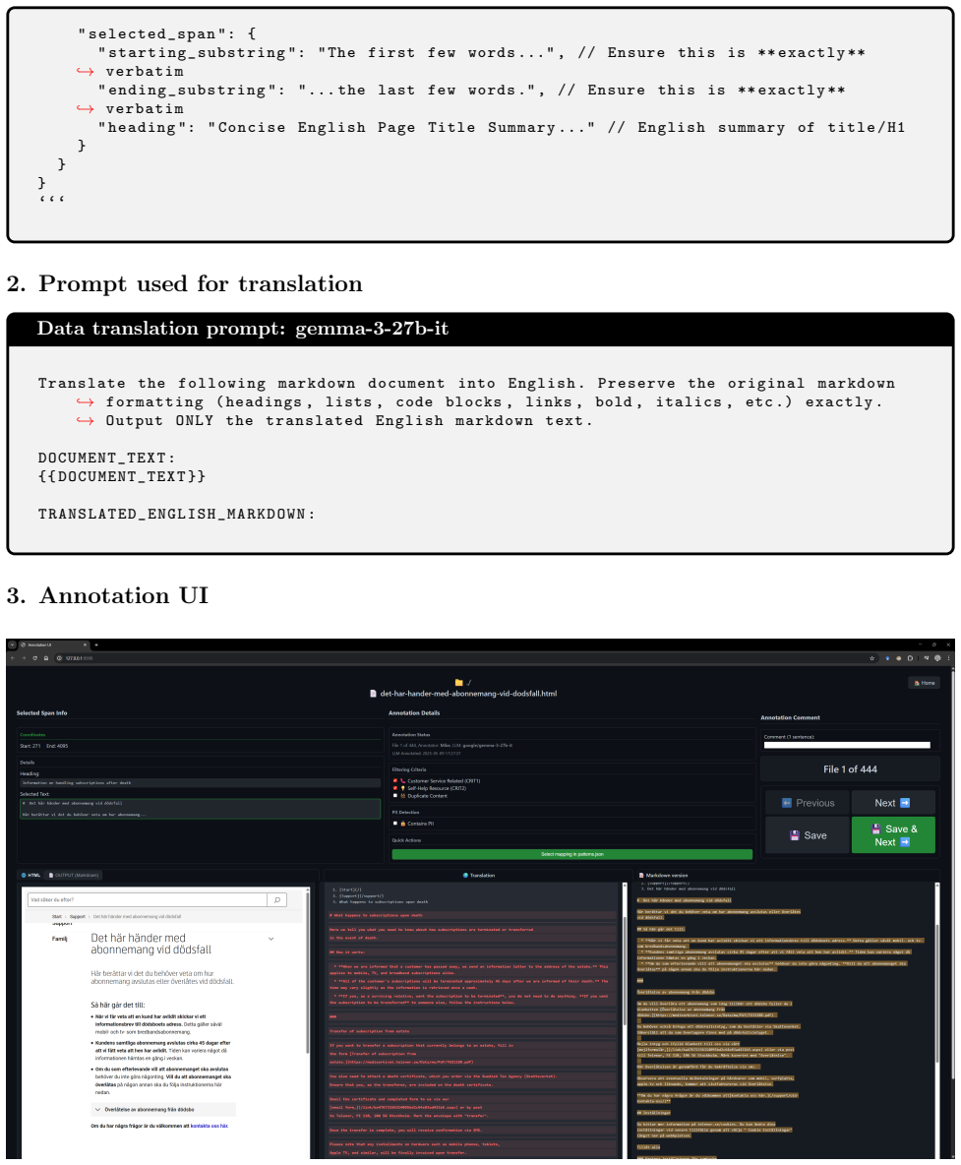The width and height of the screenshot is (961, 1165).
Task: Click the search magnifier icon in the HTML preview
Action: (277, 899)
